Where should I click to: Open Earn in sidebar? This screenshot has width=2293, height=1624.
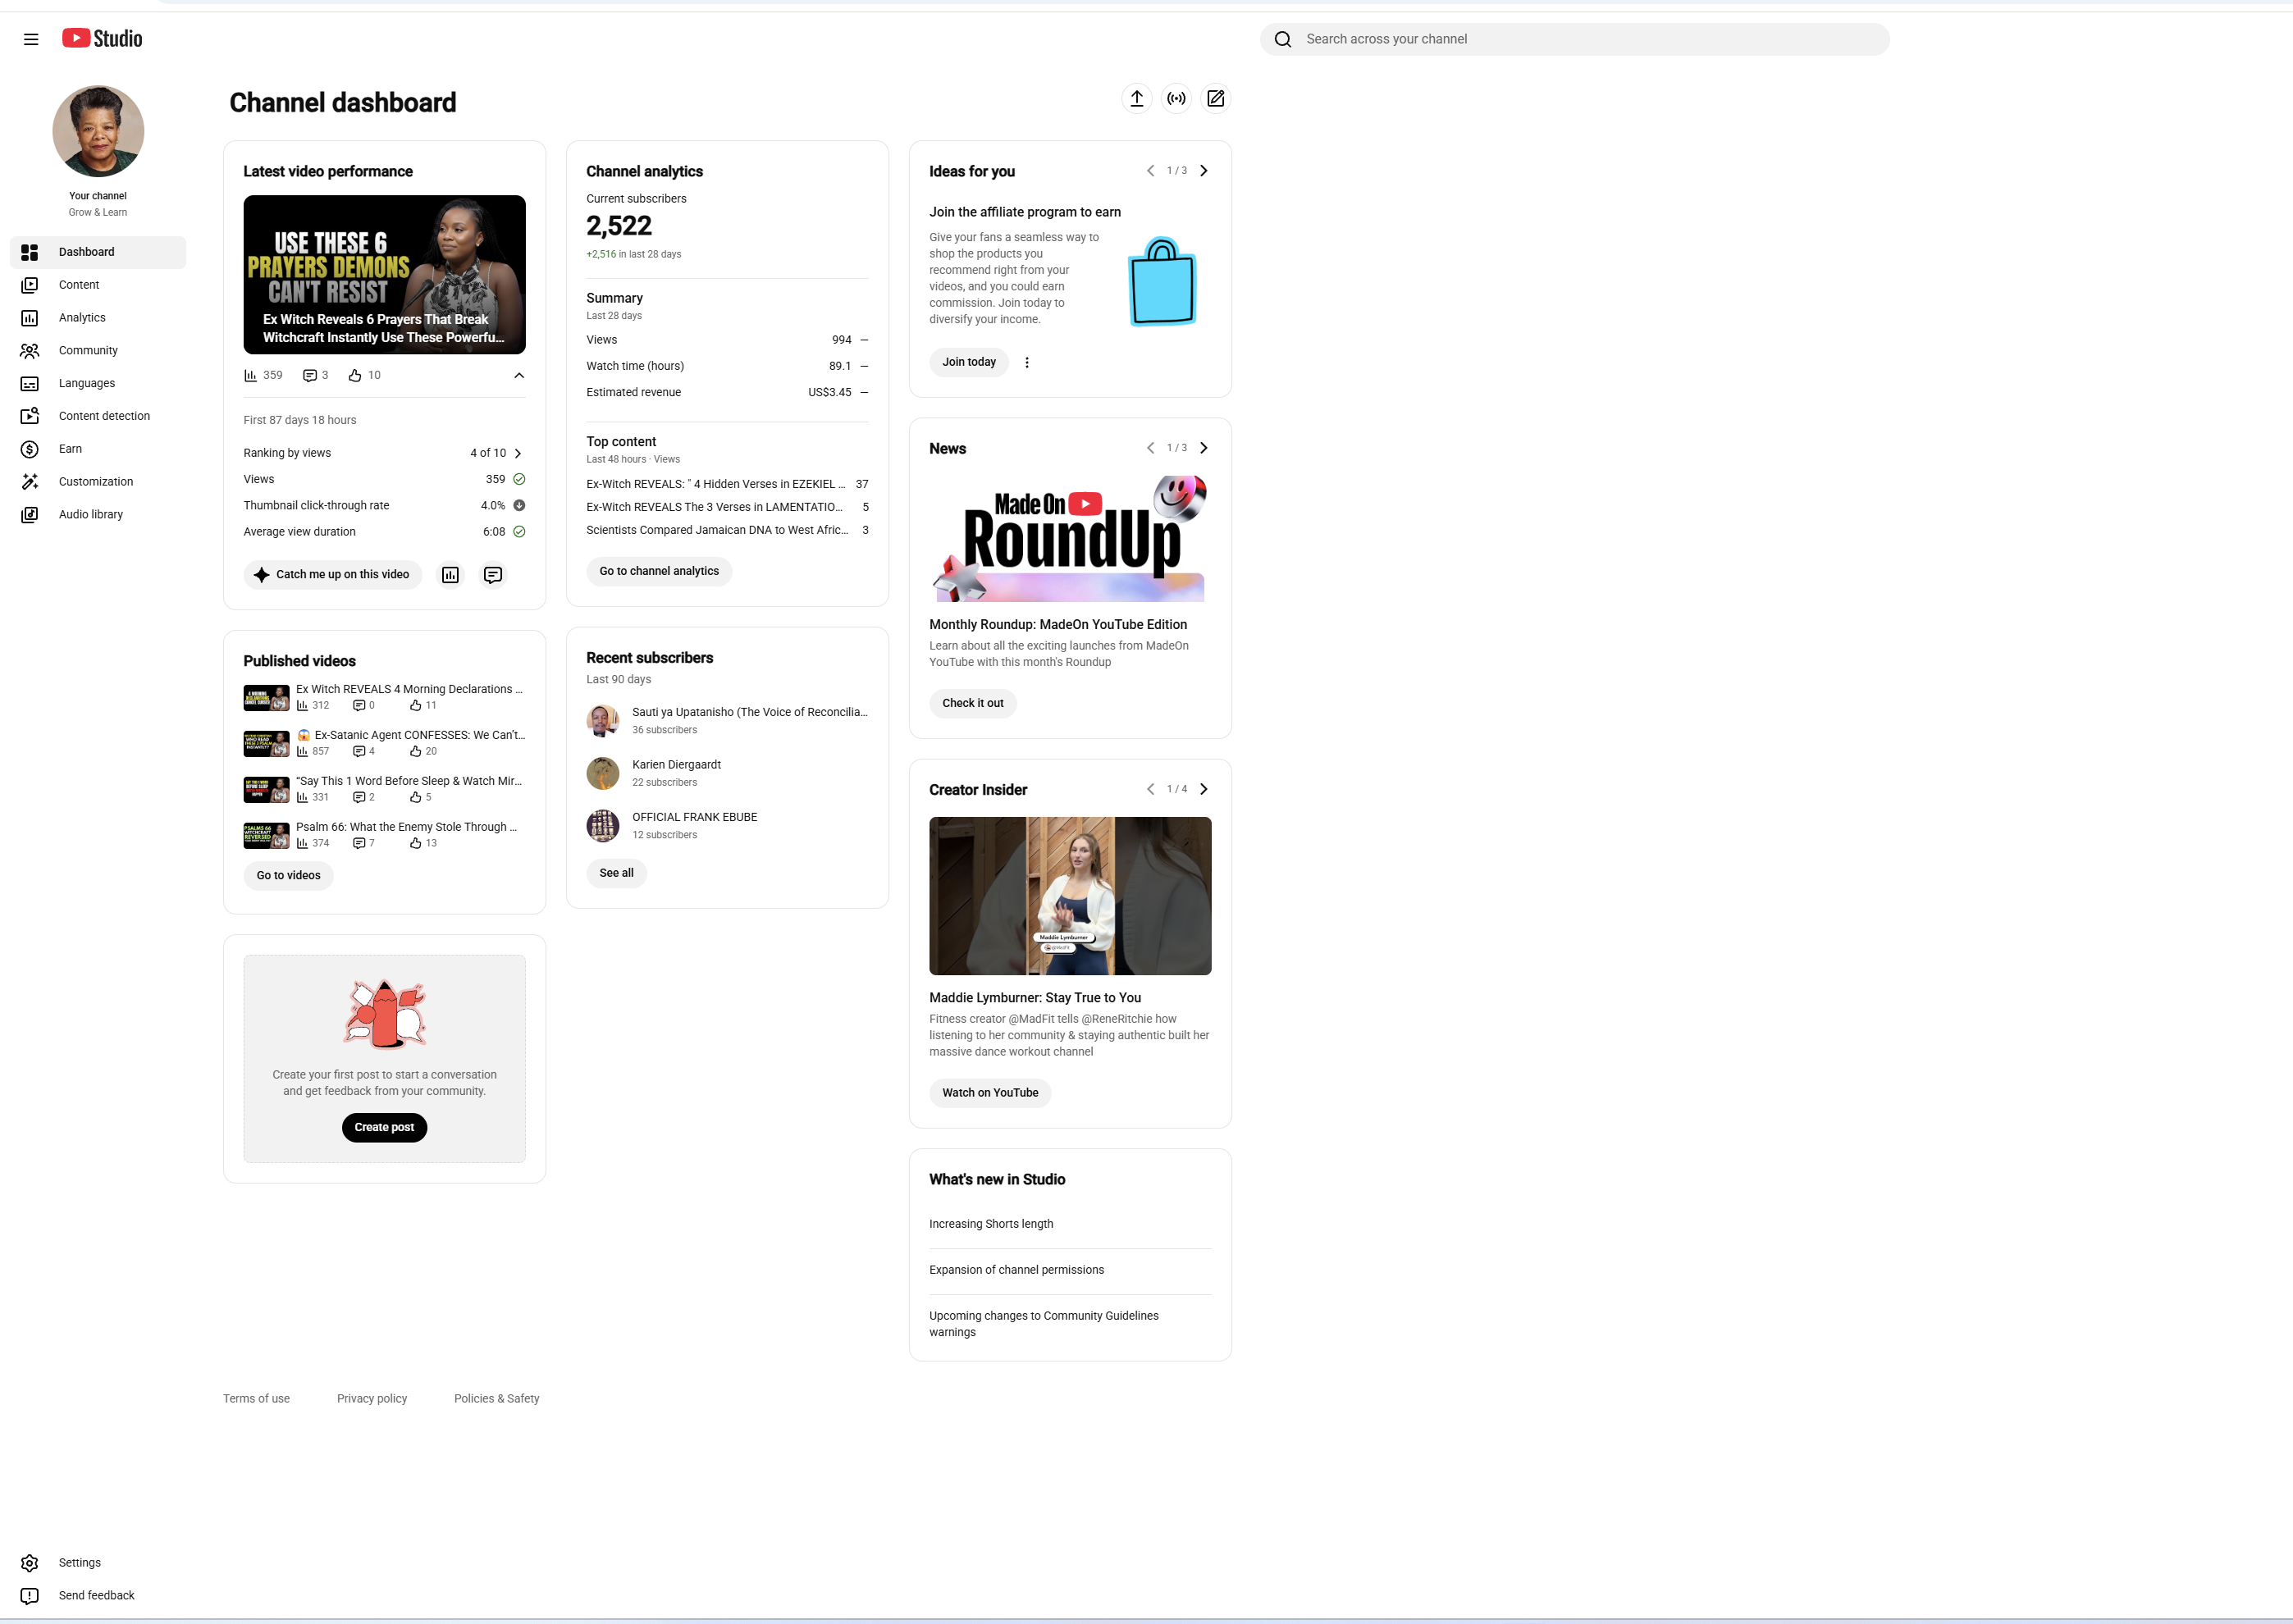point(98,449)
